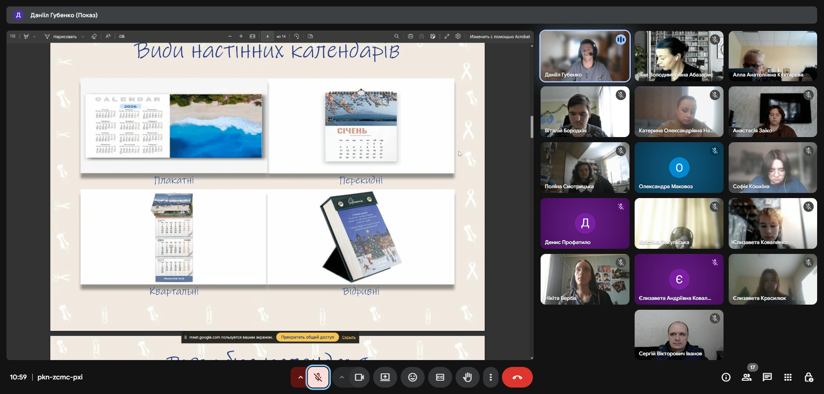Open meeting details info icon
Viewport: 824px width, 394px height.
point(726,377)
